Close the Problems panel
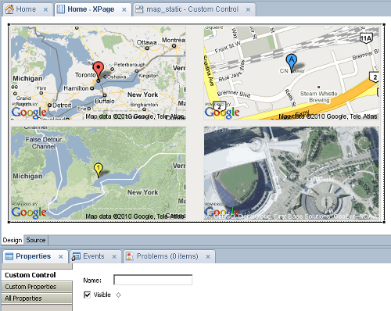 (x=208, y=257)
